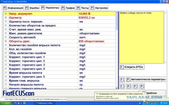Check Коррект. горючего цил. 2 checkbox
The width and height of the screenshot is (169, 105).
[6, 61]
